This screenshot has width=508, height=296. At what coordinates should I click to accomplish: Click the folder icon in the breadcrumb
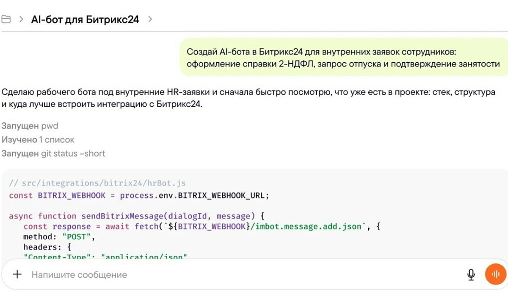6,19
